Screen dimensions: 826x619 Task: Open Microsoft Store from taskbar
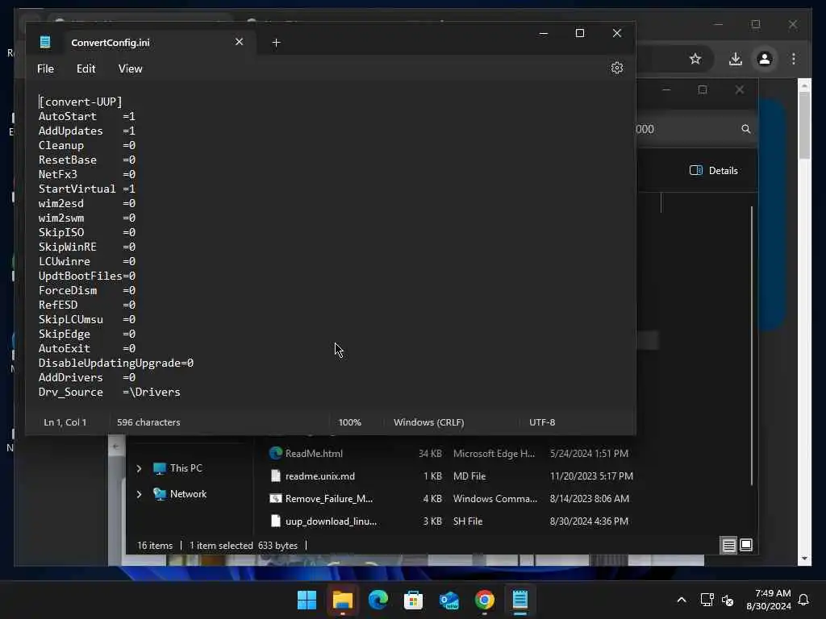413,600
